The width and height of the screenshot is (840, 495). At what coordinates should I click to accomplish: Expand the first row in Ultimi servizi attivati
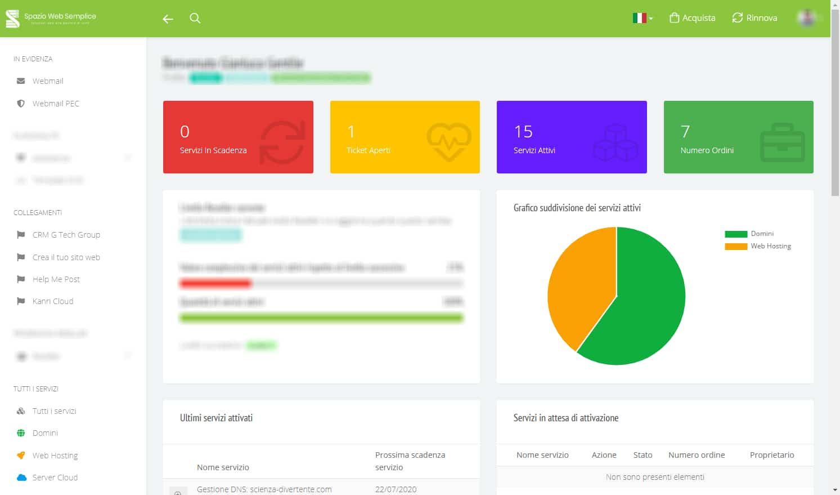pos(177,492)
